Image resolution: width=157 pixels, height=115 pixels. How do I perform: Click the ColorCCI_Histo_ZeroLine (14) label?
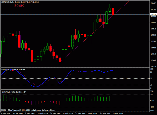pyautogui.click(x=15, y=92)
